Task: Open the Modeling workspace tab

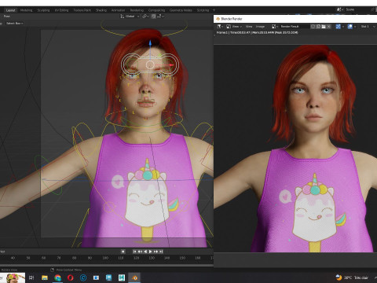Action: (26, 10)
